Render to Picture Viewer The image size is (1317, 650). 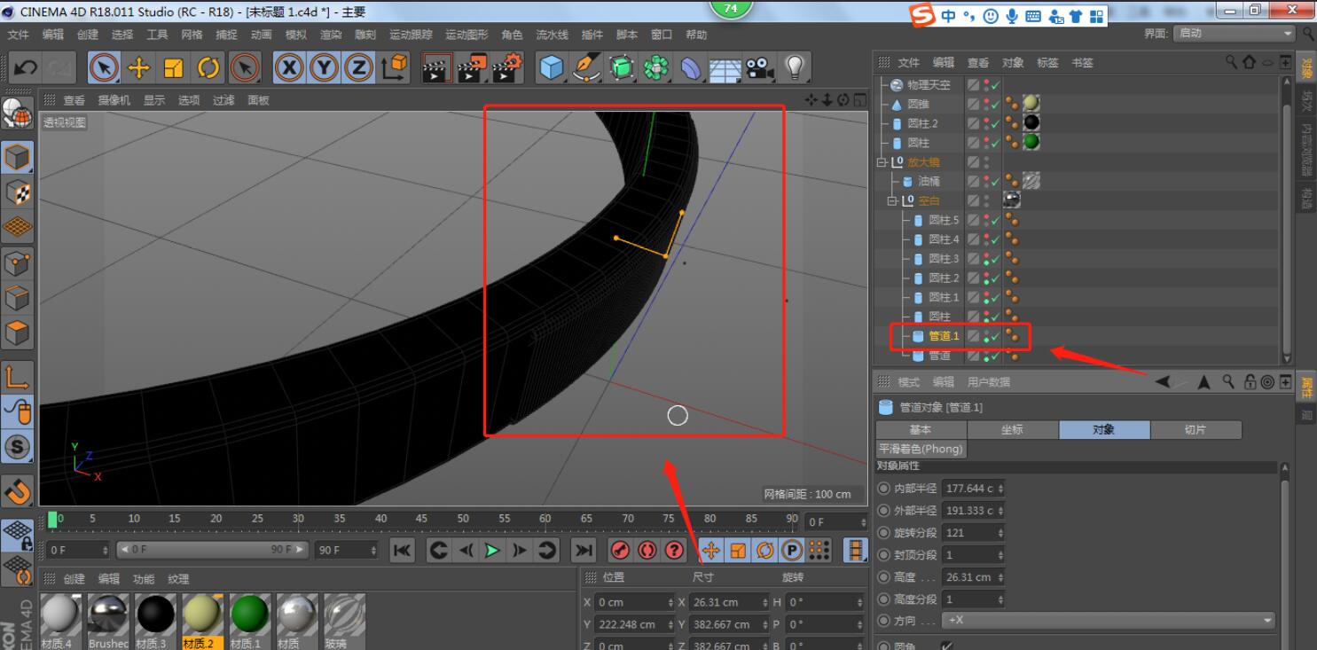[472, 68]
